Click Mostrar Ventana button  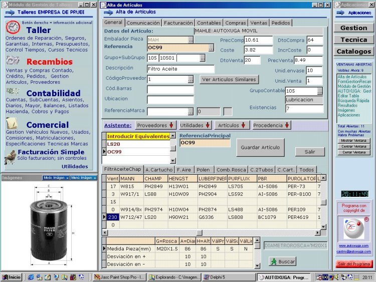[x=354, y=140]
